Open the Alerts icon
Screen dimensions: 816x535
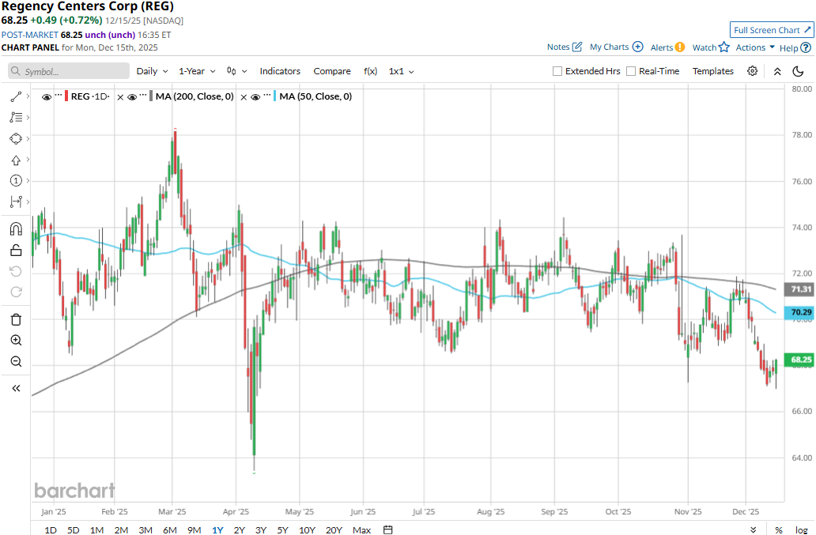point(680,47)
